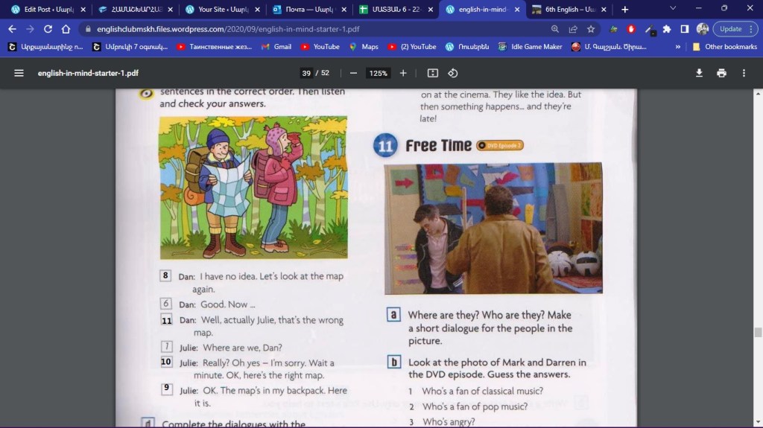Bookmark this page with the star icon
The image size is (763, 428).
point(591,29)
